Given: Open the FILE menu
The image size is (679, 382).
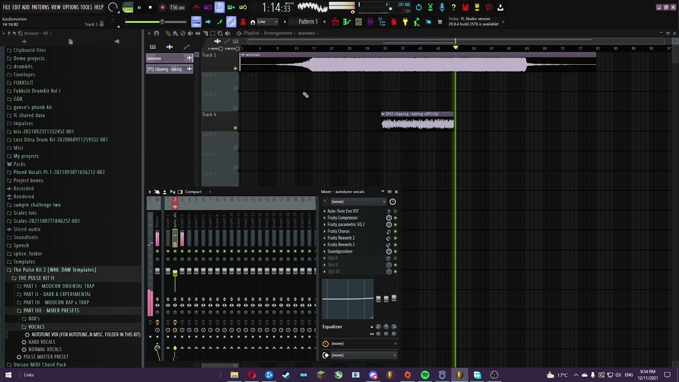Looking at the screenshot, I should [7, 7].
